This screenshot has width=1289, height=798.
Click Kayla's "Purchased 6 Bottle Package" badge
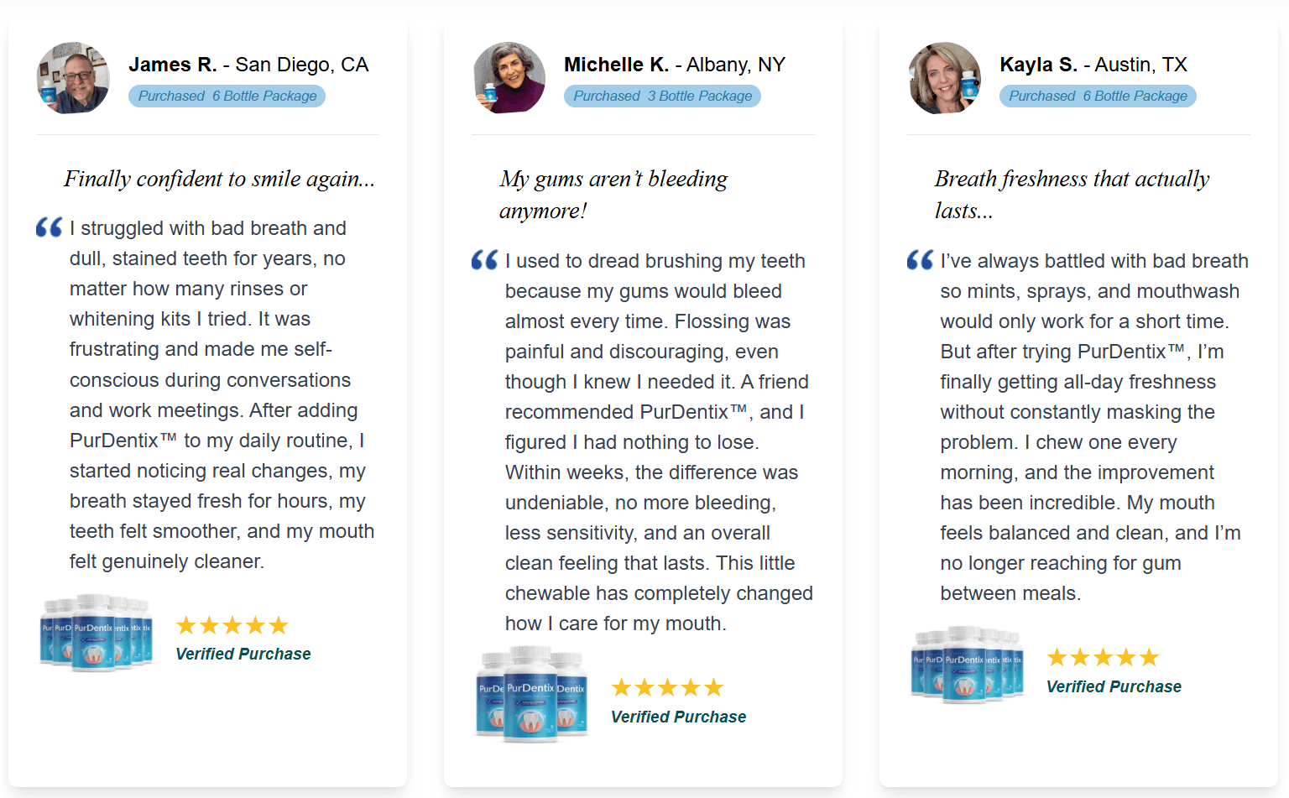(x=1098, y=96)
